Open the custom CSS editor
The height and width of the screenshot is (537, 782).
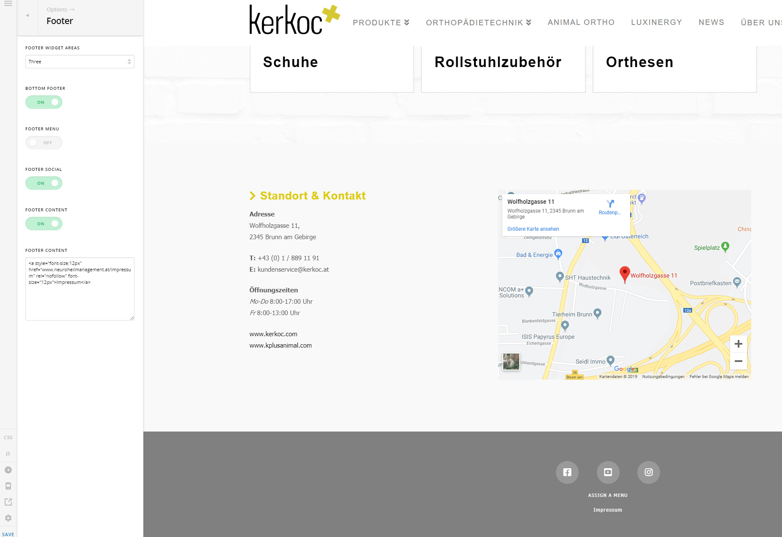(8, 437)
